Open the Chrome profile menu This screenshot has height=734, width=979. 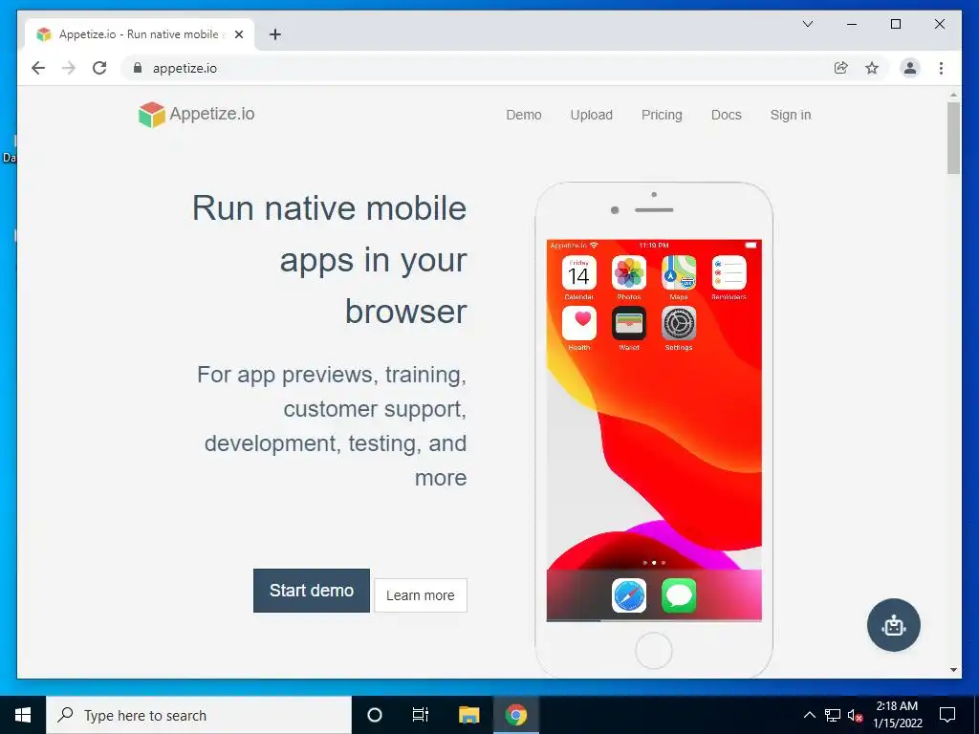[910, 68]
